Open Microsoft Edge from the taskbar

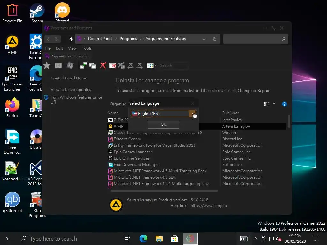pos(143,239)
